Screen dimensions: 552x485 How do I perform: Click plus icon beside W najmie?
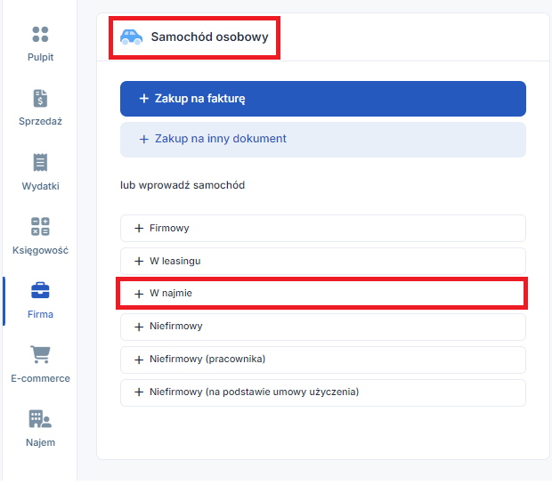pyautogui.click(x=139, y=294)
